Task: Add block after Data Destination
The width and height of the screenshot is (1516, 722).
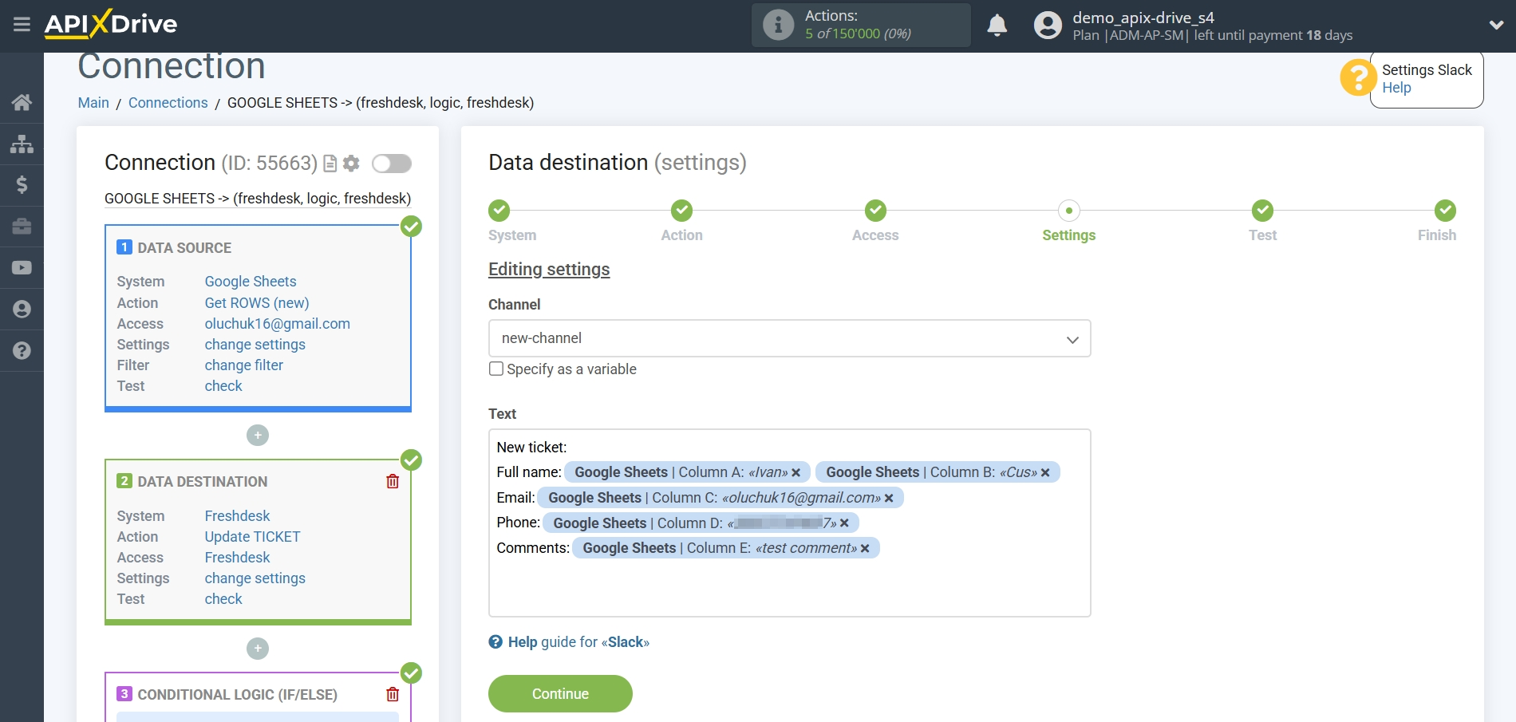Action: tap(257, 648)
